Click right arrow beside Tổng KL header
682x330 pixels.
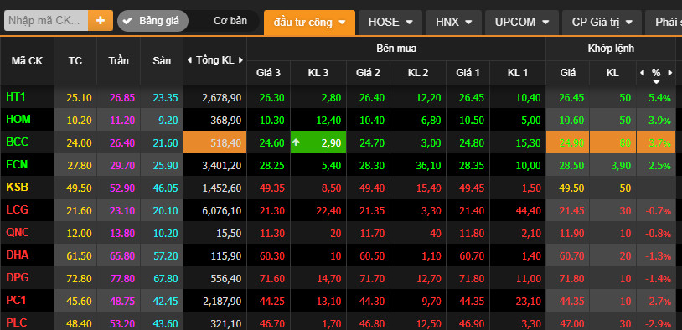(x=240, y=60)
